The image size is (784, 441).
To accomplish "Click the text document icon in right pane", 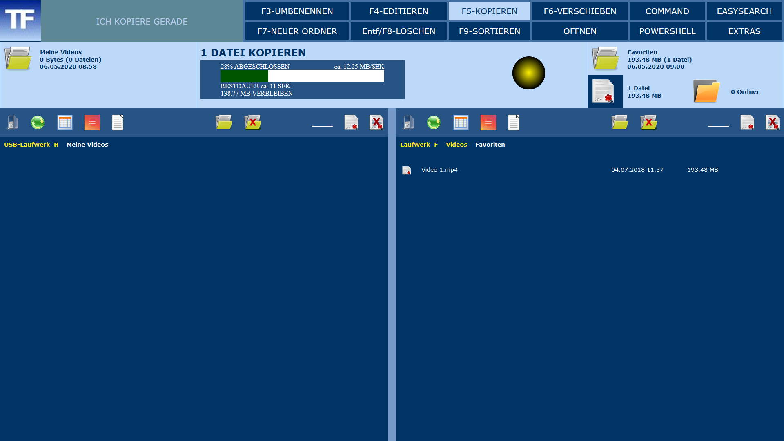I will [514, 122].
